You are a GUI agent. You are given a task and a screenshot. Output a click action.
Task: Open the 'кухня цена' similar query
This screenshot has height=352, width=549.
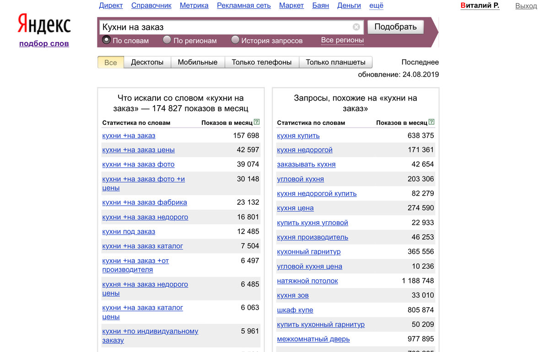(295, 208)
